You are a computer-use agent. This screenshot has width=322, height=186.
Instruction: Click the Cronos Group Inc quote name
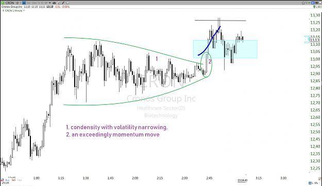click(12, 7)
